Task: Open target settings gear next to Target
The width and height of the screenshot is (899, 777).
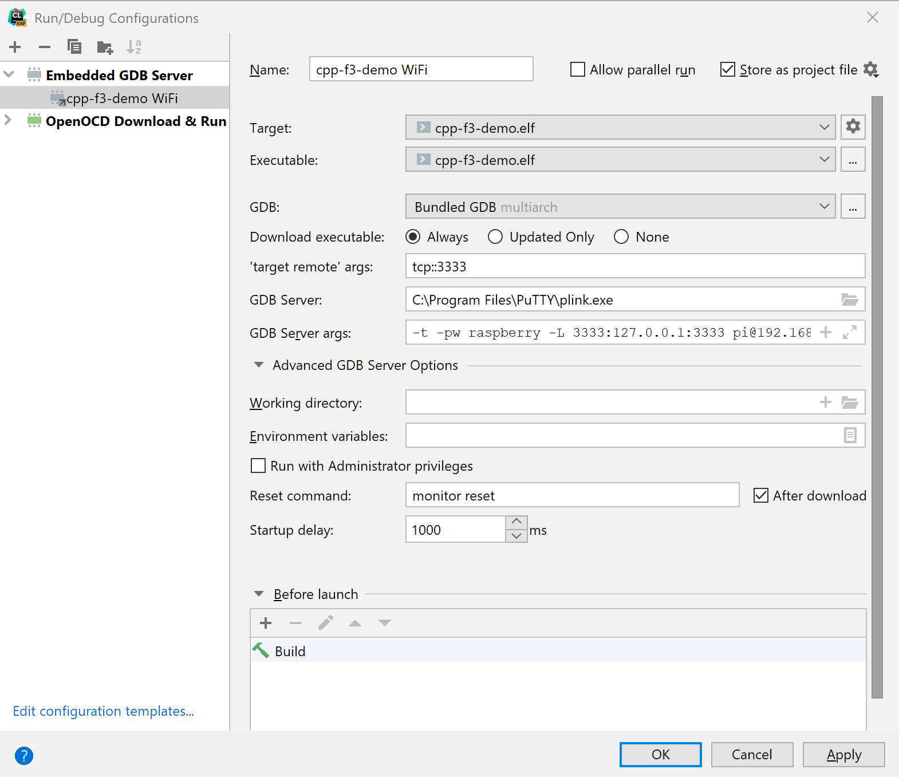Action: 853,127
